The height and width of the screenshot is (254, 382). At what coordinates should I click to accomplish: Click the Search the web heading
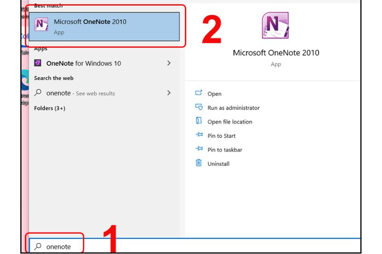point(53,78)
